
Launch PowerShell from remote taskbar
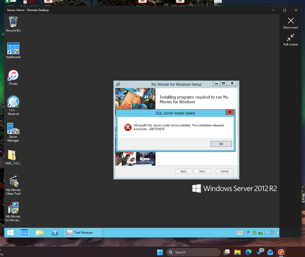coord(55,233)
